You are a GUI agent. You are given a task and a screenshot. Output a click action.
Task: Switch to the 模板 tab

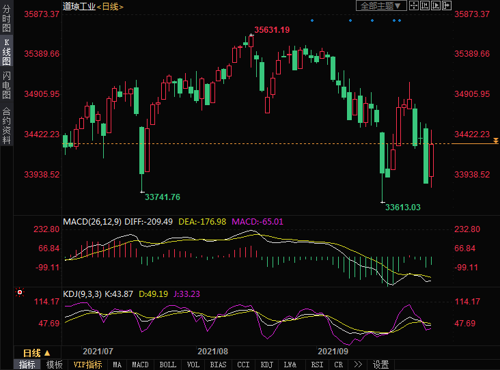point(54,365)
